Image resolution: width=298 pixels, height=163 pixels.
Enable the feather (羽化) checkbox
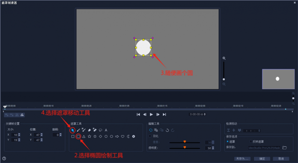(x=150, y=136)
